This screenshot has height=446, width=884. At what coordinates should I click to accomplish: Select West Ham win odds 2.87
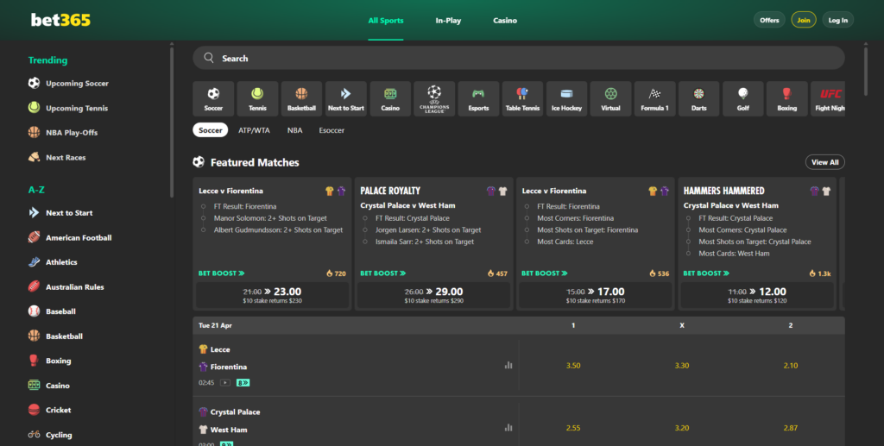pyautogui.click(x=791, y=428)
